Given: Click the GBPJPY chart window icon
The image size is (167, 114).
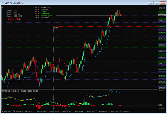Looking at the screenshot, I should 2,3.
